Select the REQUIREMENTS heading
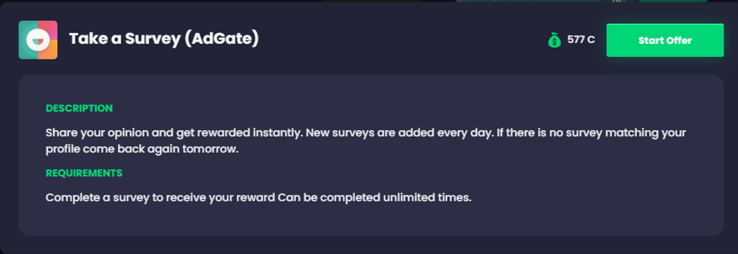Viewport: 738px width, 254px height. 84,172
